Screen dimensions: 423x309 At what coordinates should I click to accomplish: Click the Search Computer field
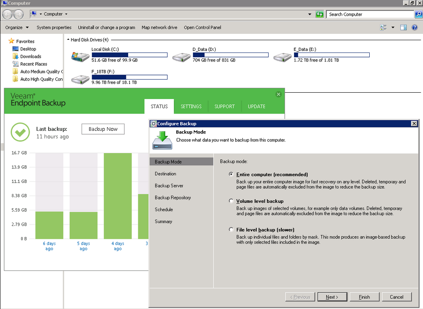tap(370, 14)
